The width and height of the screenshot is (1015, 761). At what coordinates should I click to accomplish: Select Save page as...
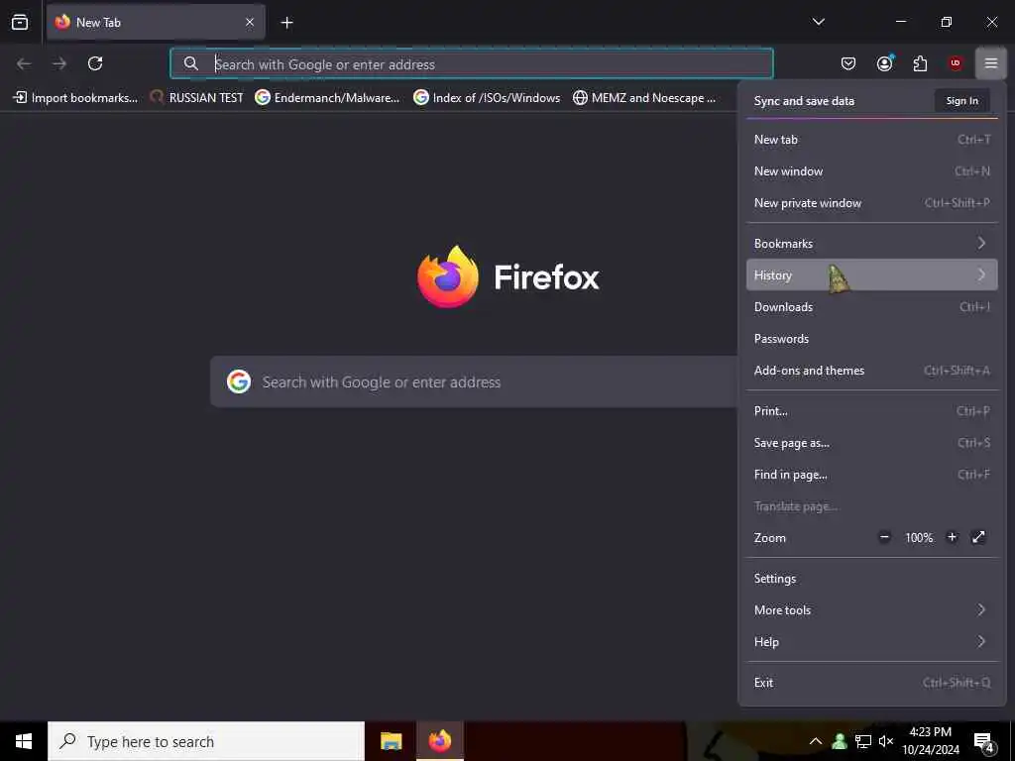click(x=872, y=443)
